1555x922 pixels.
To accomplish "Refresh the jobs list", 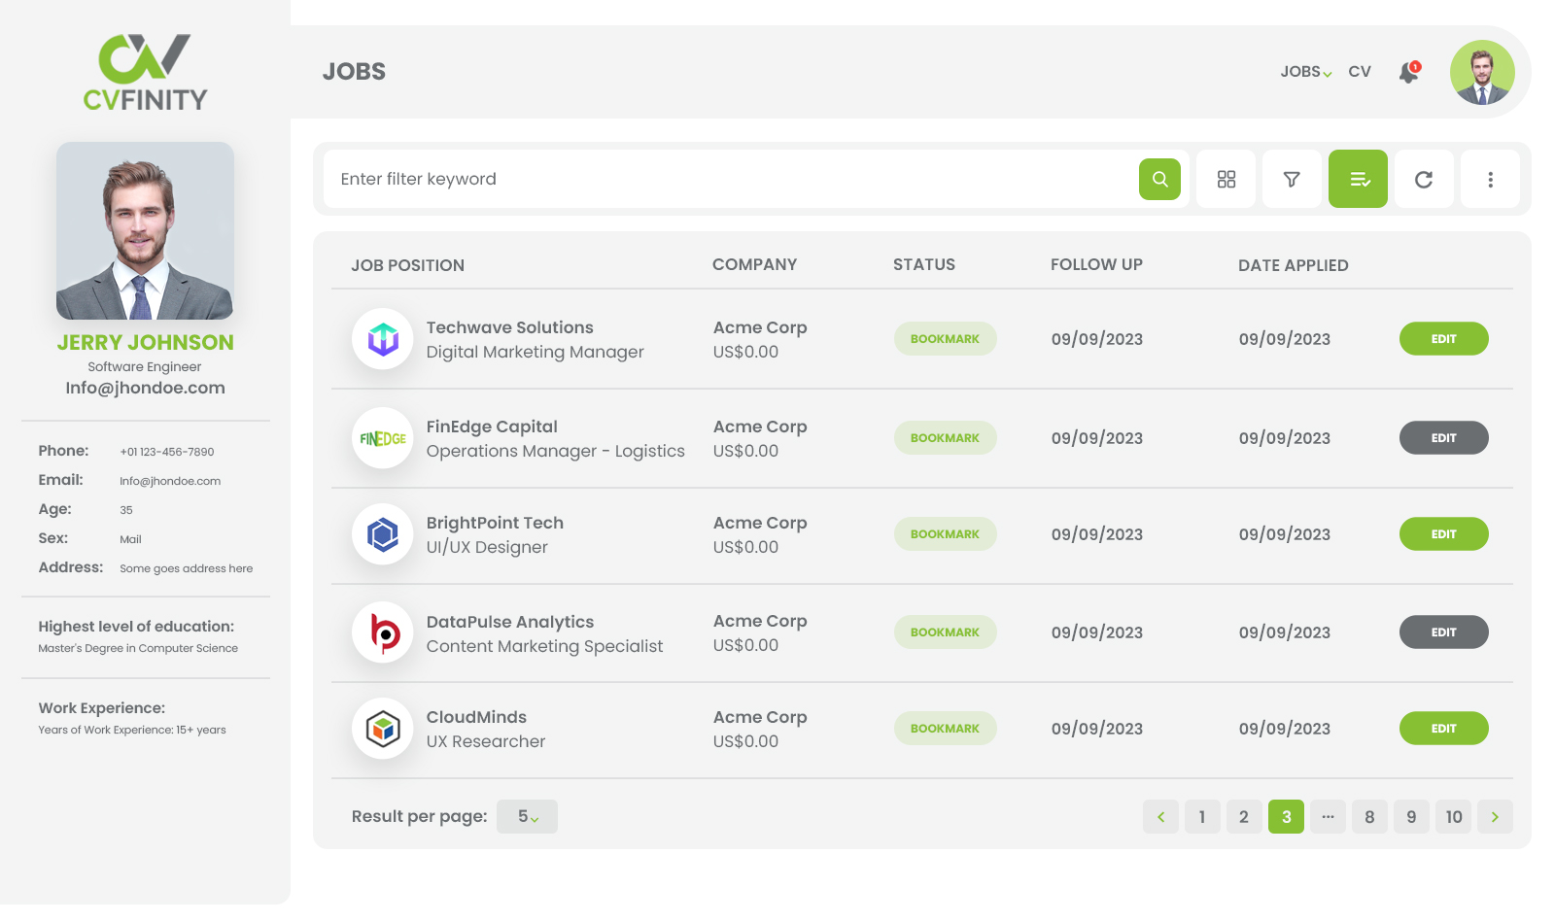I will (1424, 179).
